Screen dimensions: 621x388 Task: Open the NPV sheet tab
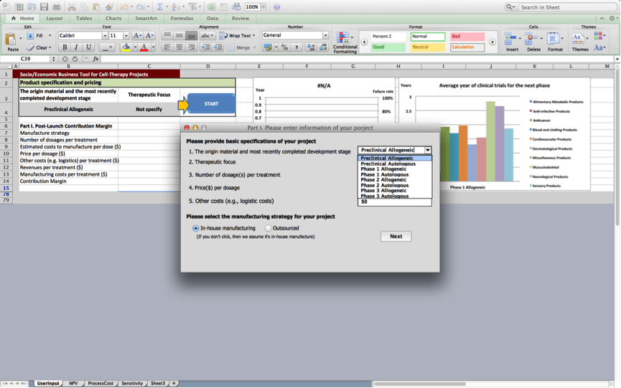click(x=73, y=384)
